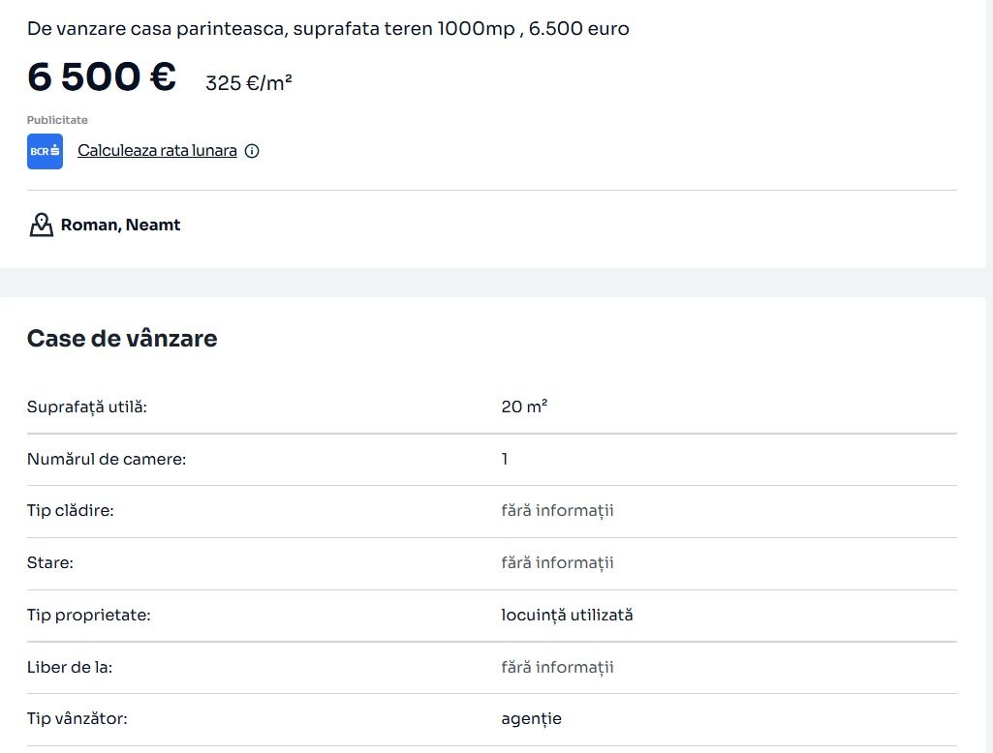
Task: Click the map pin location icon
Action: [x=41, y=226]
